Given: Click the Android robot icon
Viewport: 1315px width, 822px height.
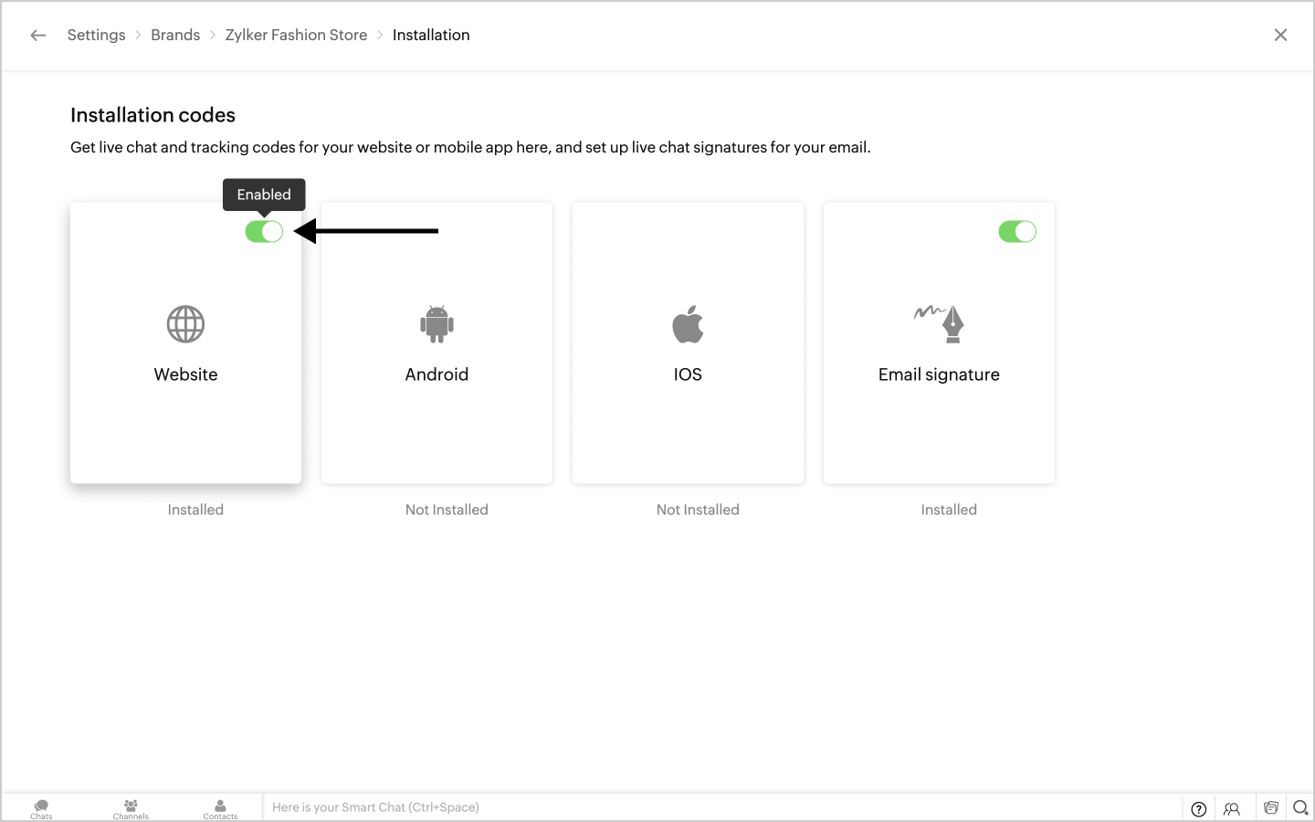Looking at the screenshot, I should 437,324.
